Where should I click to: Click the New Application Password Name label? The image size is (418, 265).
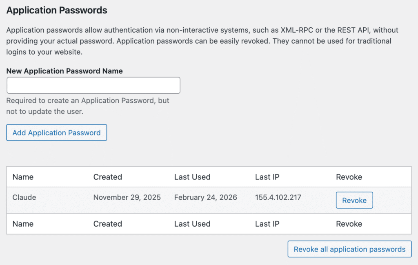pyautogui.click(x=64, y=71)
